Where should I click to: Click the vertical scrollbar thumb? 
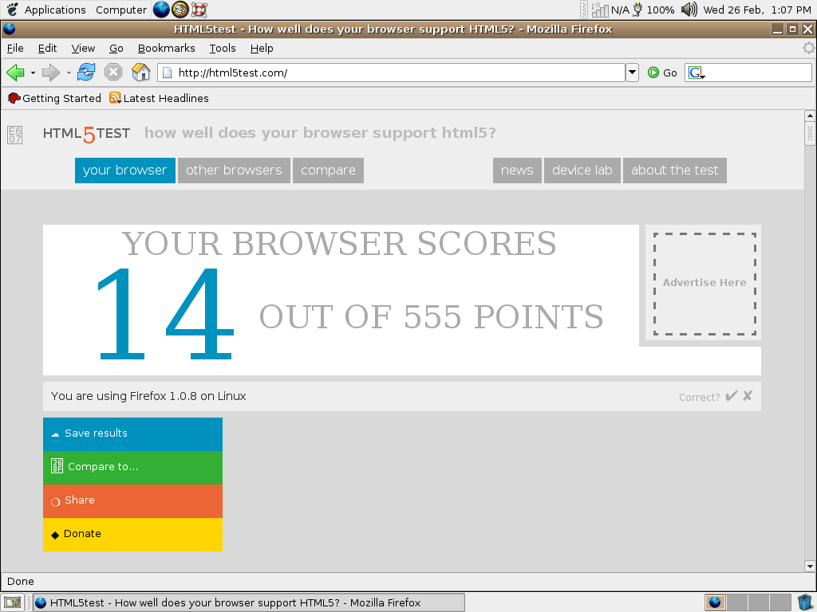(810, 134)
